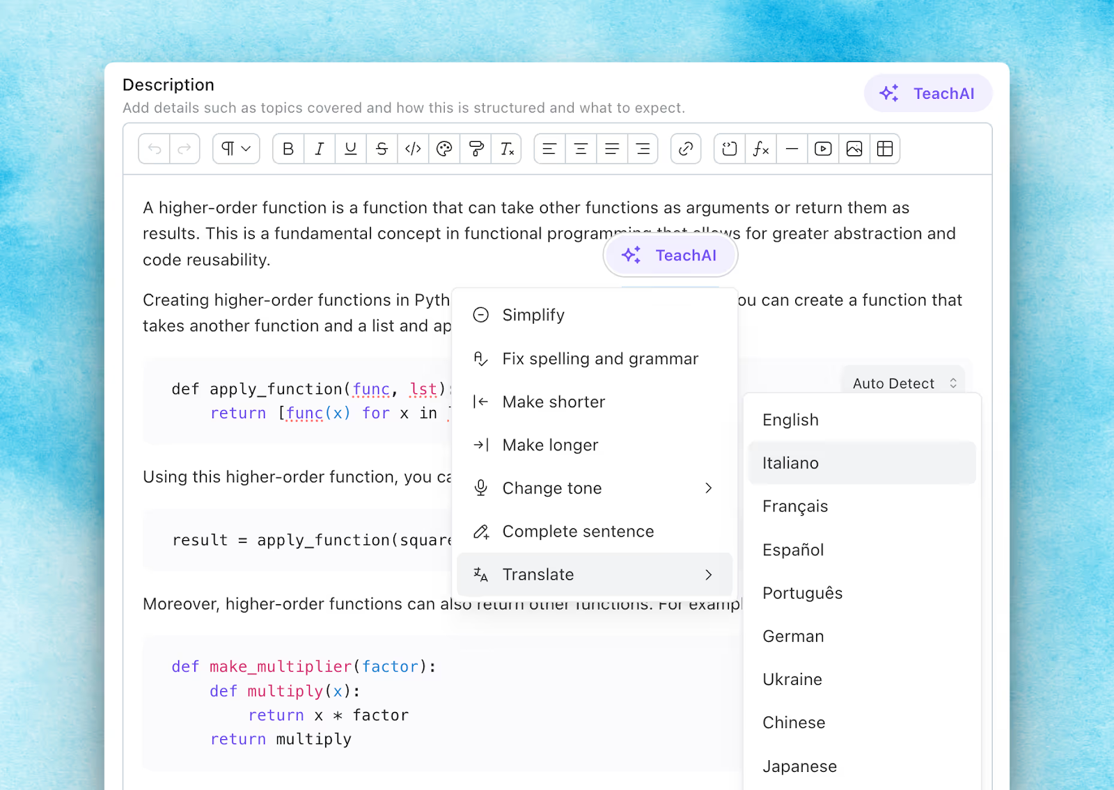Translate to Italiano
1114x790 pixels.
point(862,463)
